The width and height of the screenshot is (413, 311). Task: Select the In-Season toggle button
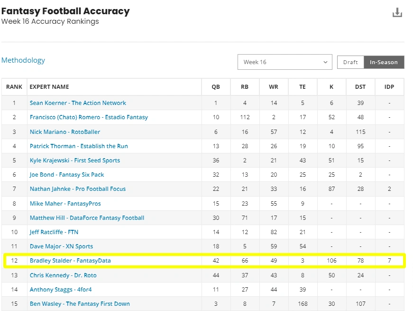click(x=384, y=62)
